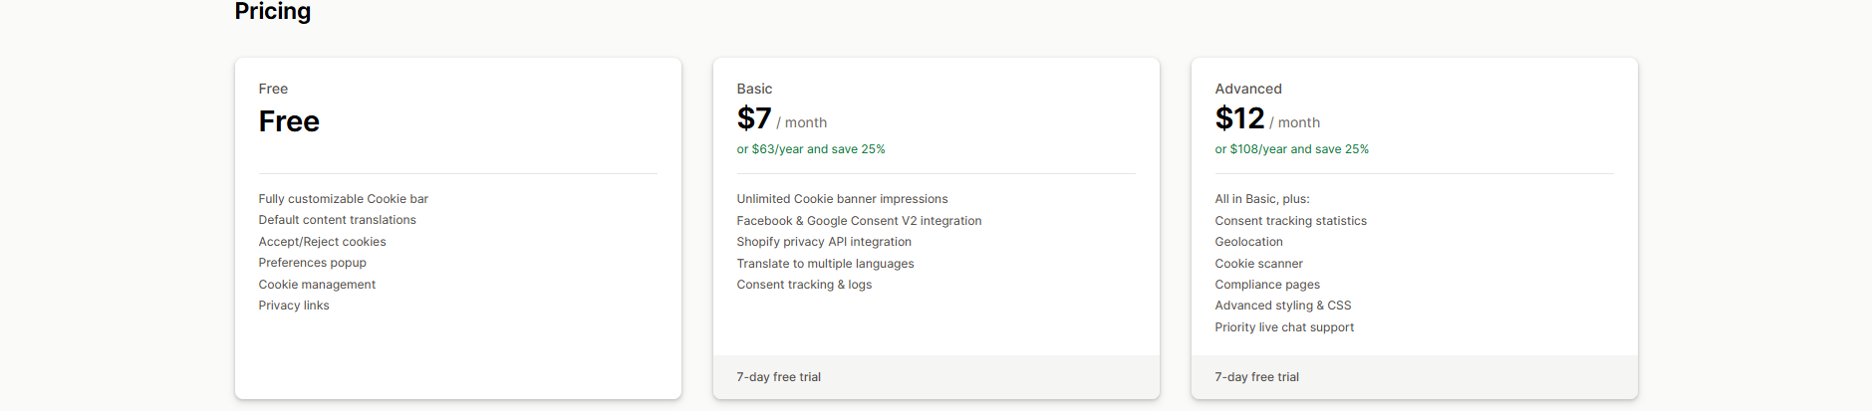Select the Free plan card title
This screenshot has height=411, width=1872.
point(273,89)
